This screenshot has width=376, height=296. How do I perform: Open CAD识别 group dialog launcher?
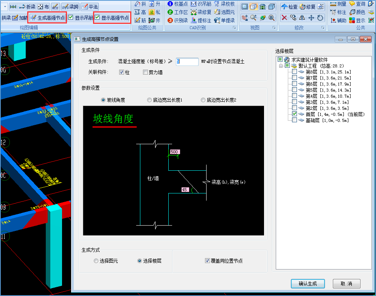(x=234, y=28)
